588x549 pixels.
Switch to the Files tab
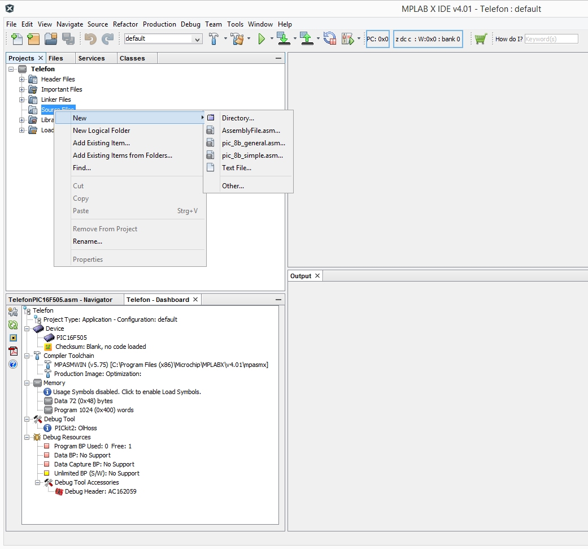pyautogui.click(x=60, y=58)
